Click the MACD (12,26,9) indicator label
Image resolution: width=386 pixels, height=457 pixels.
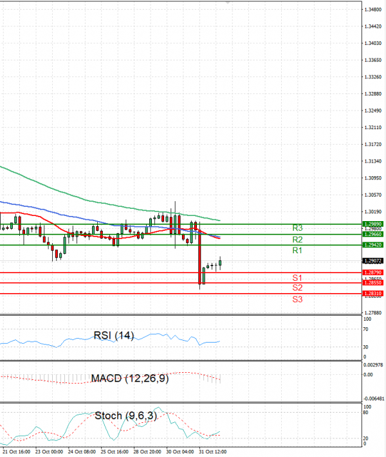[130, 379]
